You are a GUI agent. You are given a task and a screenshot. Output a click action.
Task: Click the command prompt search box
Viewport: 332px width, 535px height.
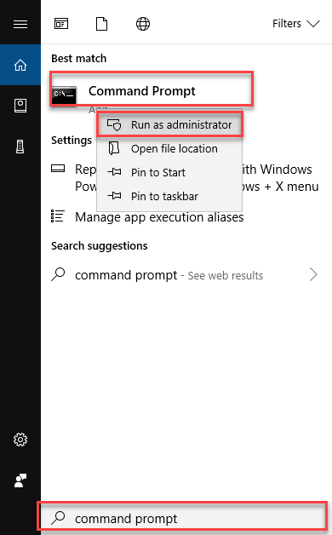(x=183, y=518)
